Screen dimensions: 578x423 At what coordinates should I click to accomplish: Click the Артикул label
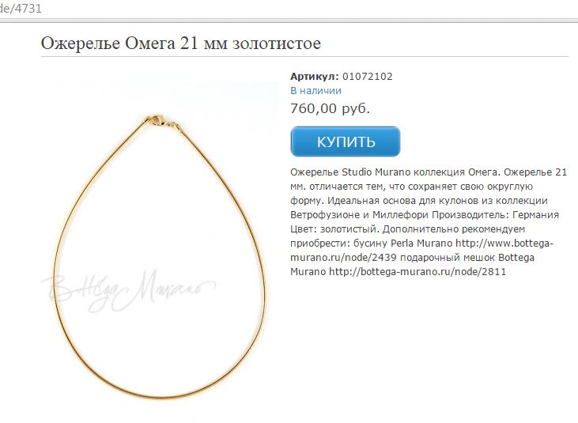tap(315, 77)
